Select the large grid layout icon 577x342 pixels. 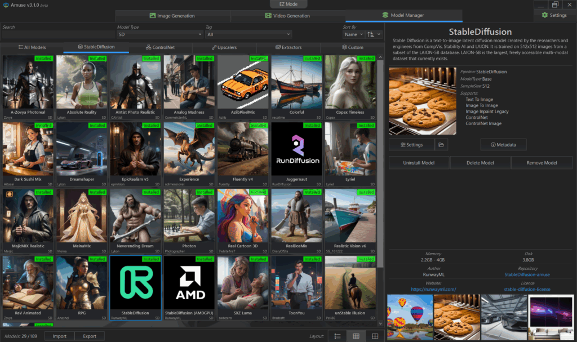click(375, 336)
